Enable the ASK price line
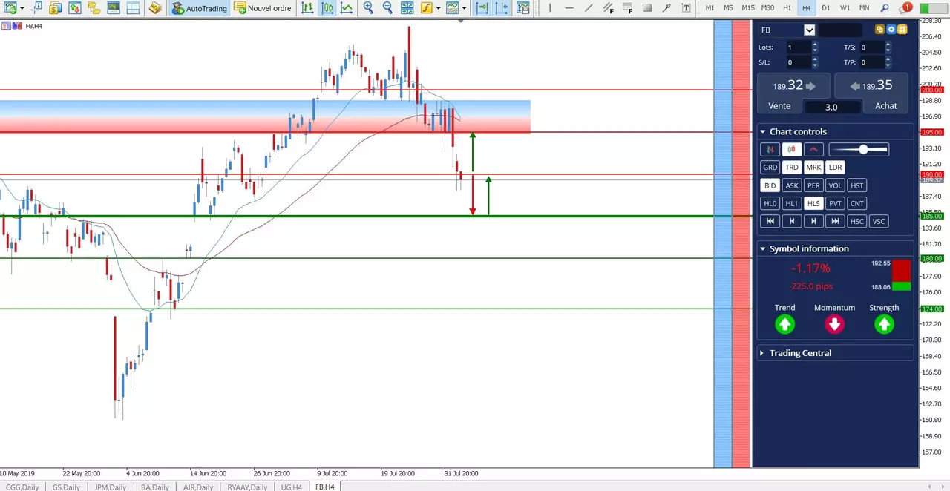This screenshot has height=491, width=950. click(x=792, y=185)
